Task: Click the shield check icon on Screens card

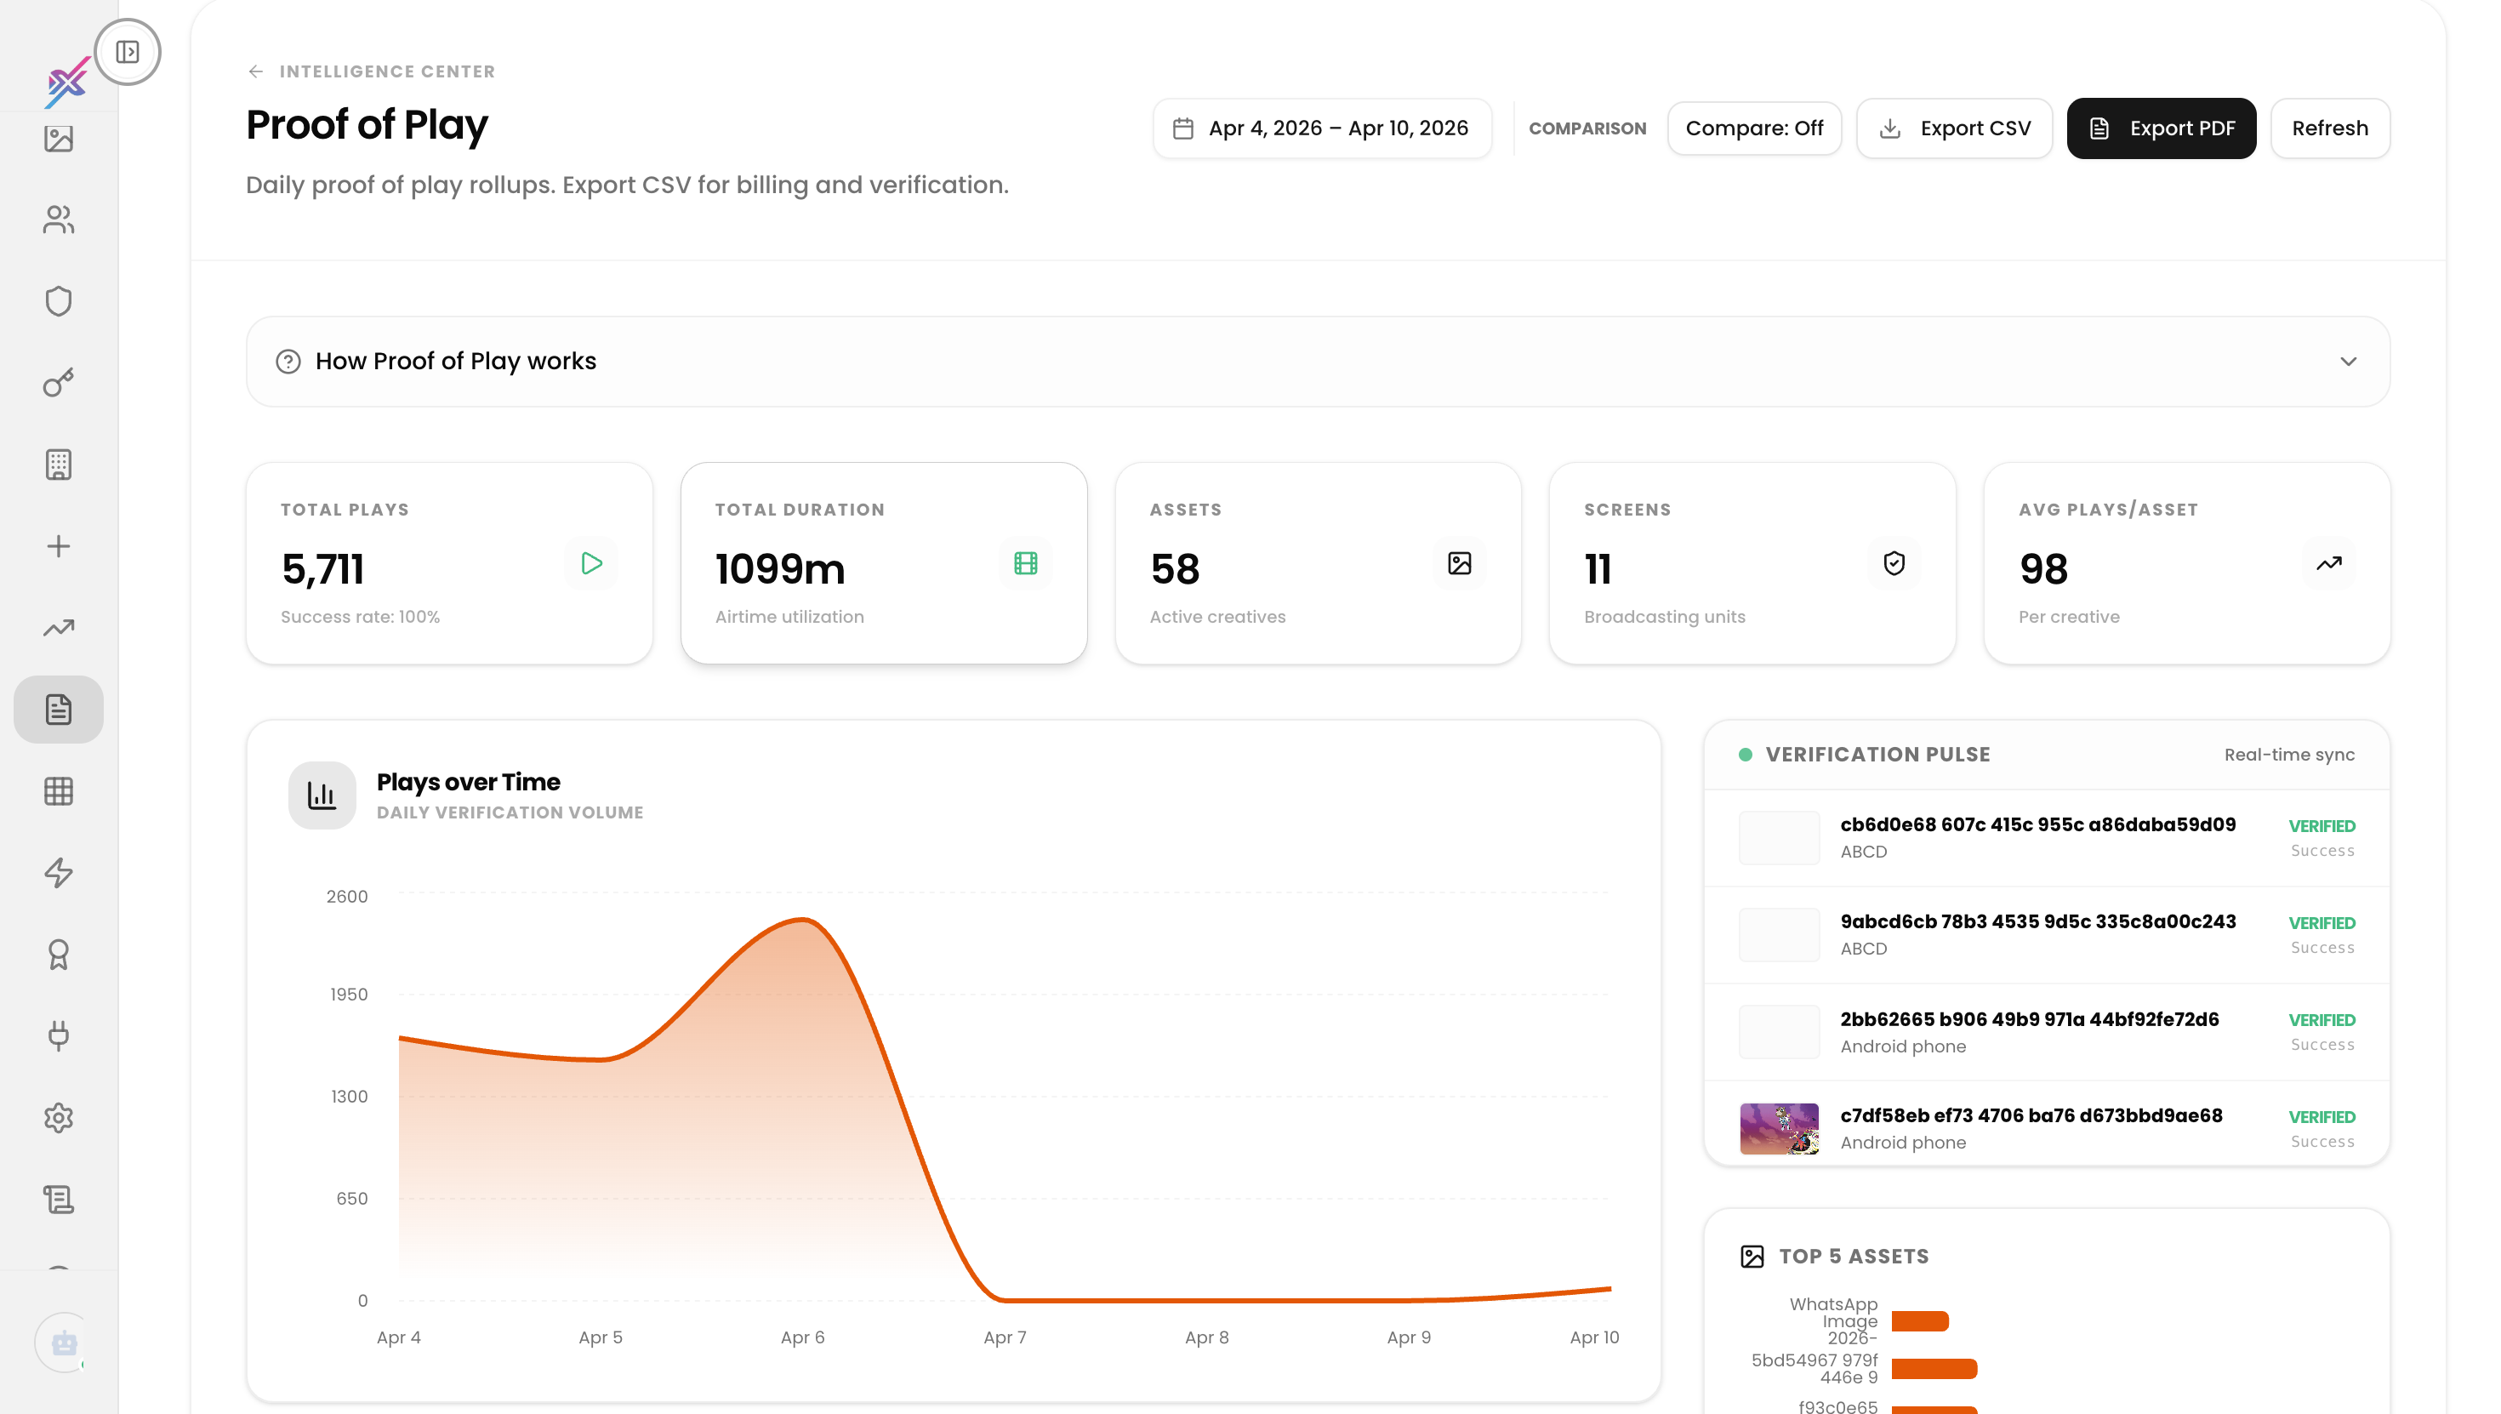Action: click(x=1894, y=563)
